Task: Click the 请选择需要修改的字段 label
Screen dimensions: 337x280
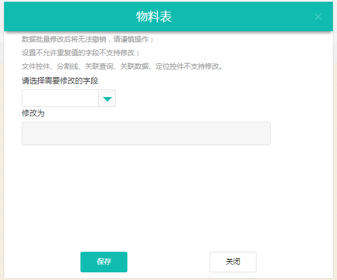Action: [x=60, y=81]
